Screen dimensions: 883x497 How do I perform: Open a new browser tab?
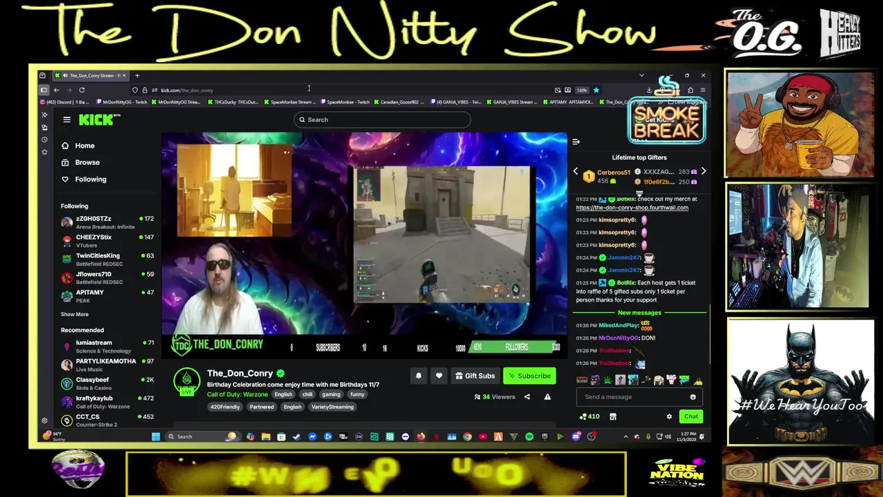click(x=137, y=75)
